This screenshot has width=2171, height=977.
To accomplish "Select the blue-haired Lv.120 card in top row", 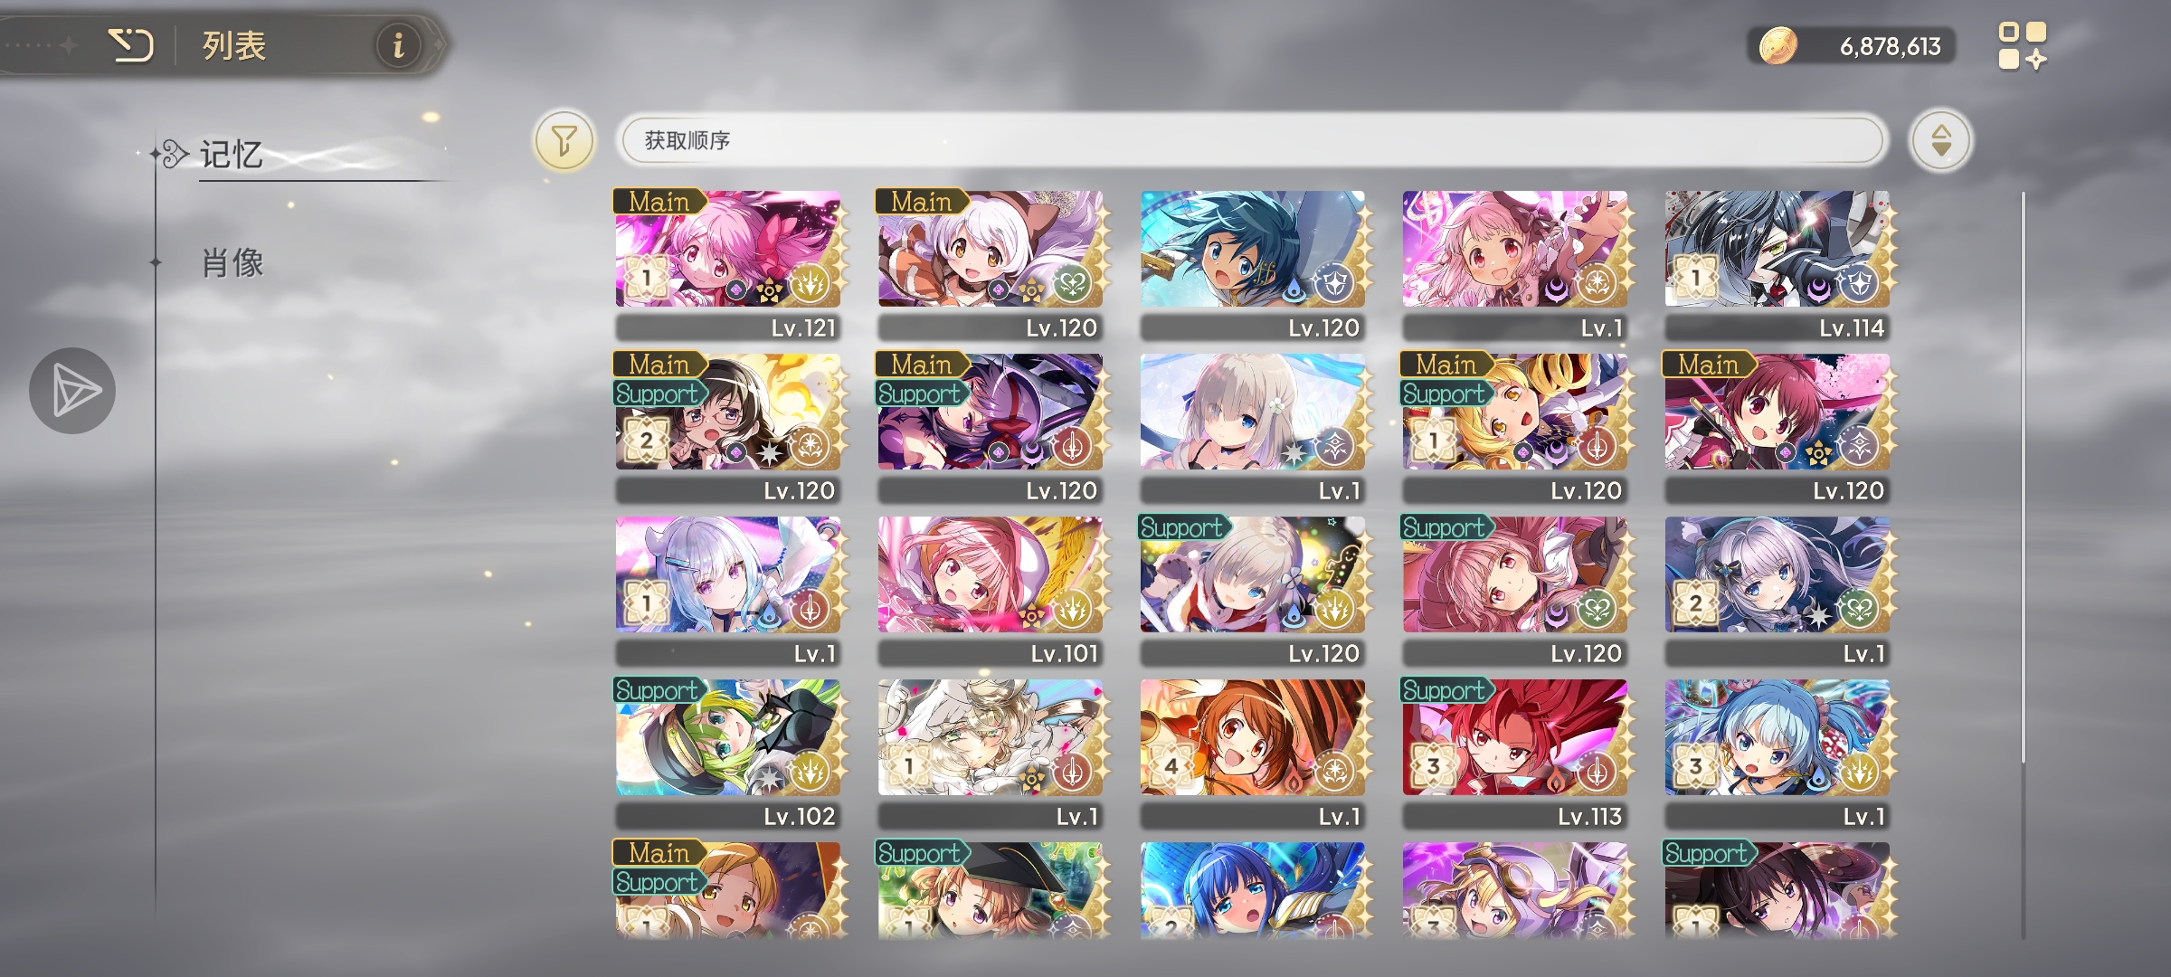I will pos(1253,264).
